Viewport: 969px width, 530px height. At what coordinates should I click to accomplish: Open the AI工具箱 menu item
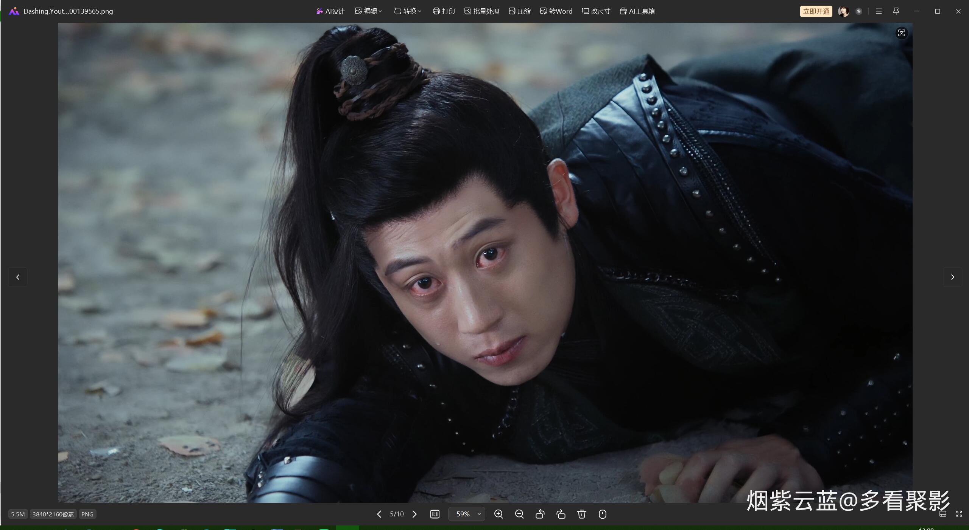[637, 11]
